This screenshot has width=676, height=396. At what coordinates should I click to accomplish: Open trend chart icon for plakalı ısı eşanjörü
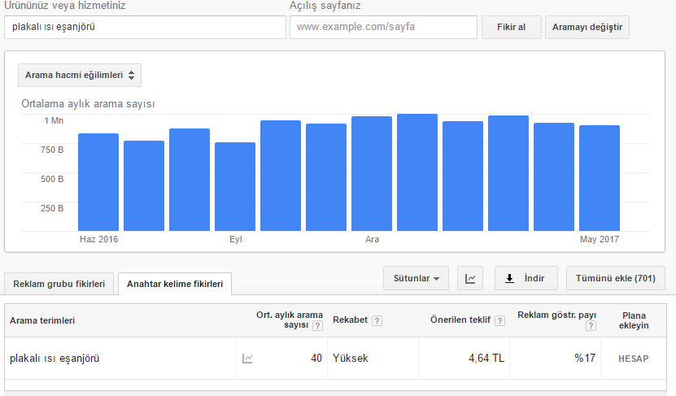(x=247, y=358)
